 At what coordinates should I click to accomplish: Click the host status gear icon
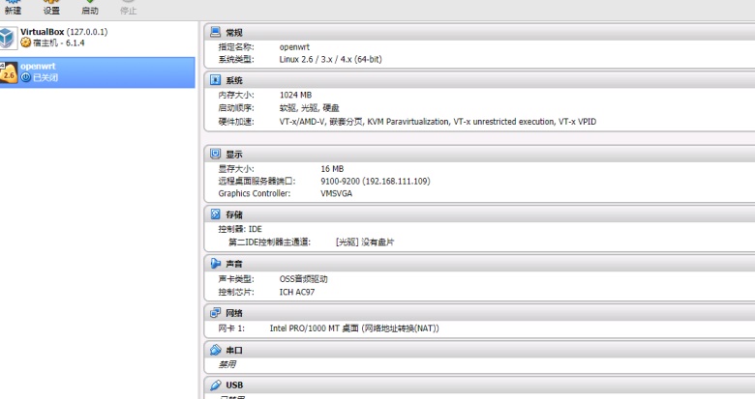point(25,43)
